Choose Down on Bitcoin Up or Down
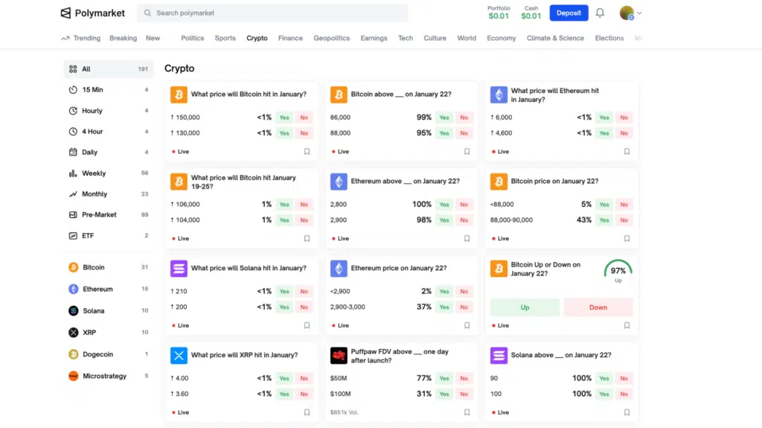The width and height of the screenshot is (762, 428). pos(598,307)
